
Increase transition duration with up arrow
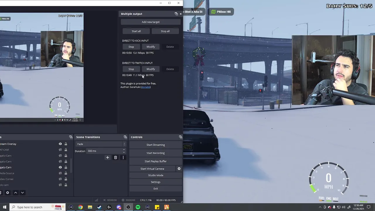(124, 150)
